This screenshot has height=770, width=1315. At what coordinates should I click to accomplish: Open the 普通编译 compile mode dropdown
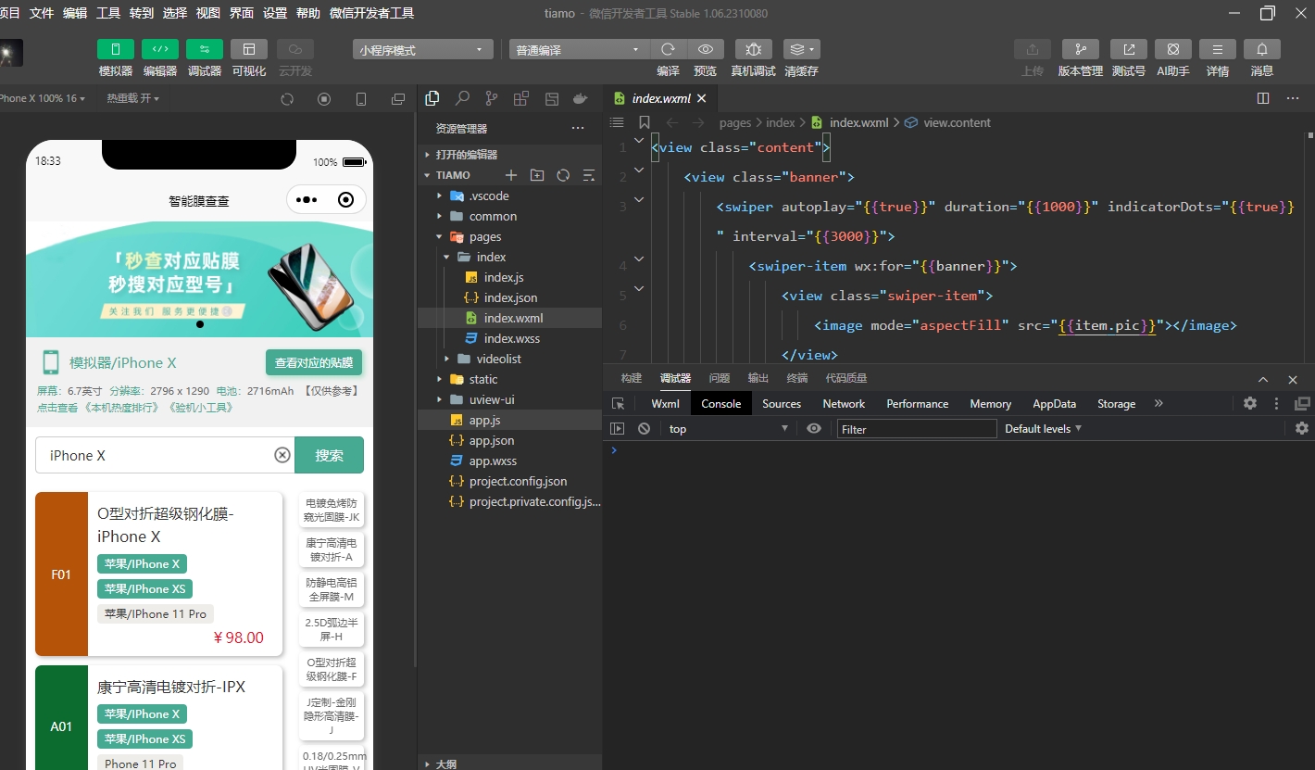579,50
